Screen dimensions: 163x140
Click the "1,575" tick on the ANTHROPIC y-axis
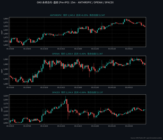(x=6, y=23)
